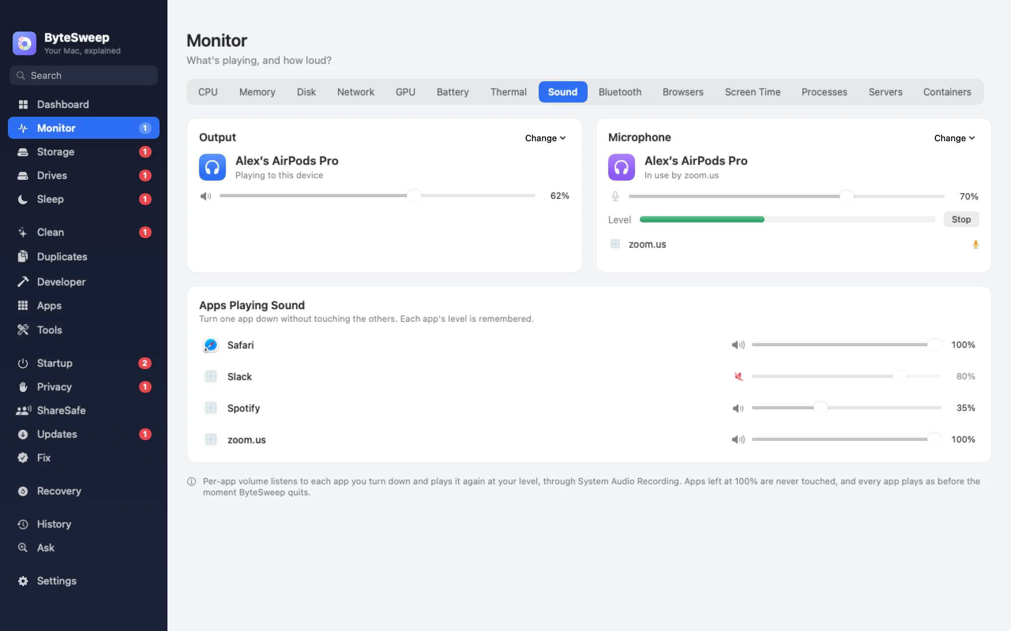Click Spotify's volume slider

pyautogui.click(x=846, y=408)
